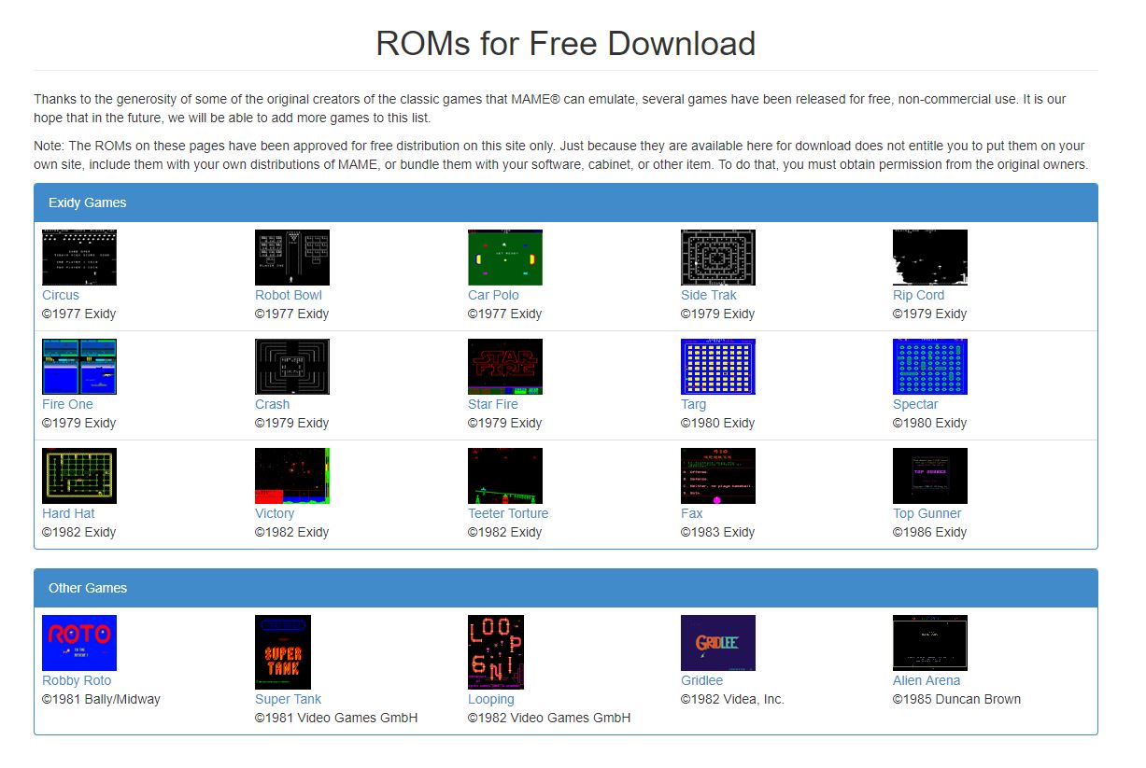Follow the Teeter Torture link

(508, 513)
